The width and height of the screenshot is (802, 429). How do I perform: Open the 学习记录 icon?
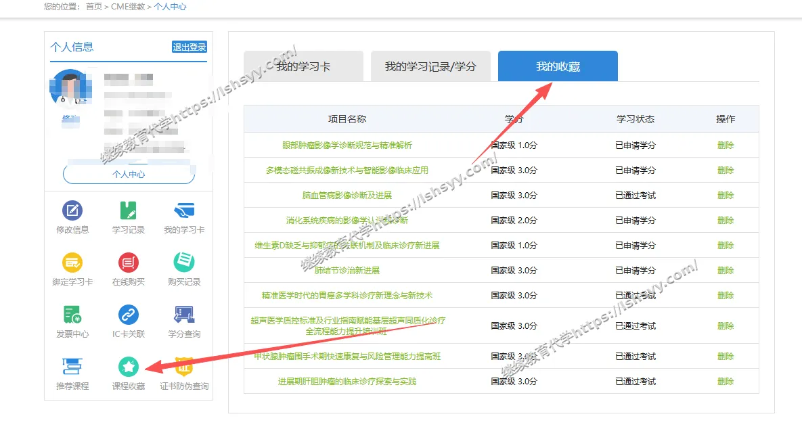129,210
